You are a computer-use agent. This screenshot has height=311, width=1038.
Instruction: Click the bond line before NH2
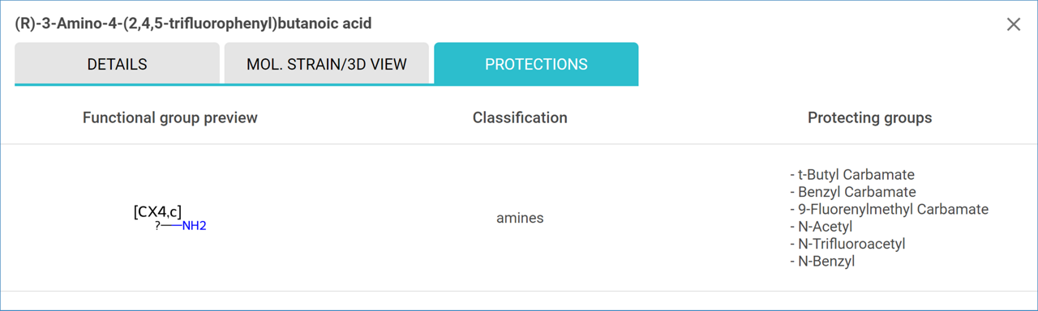coord(171,226)
